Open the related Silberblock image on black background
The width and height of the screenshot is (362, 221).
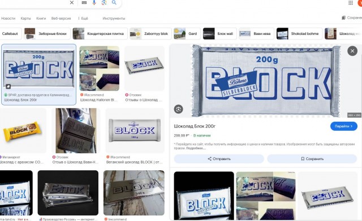point(204,196)
